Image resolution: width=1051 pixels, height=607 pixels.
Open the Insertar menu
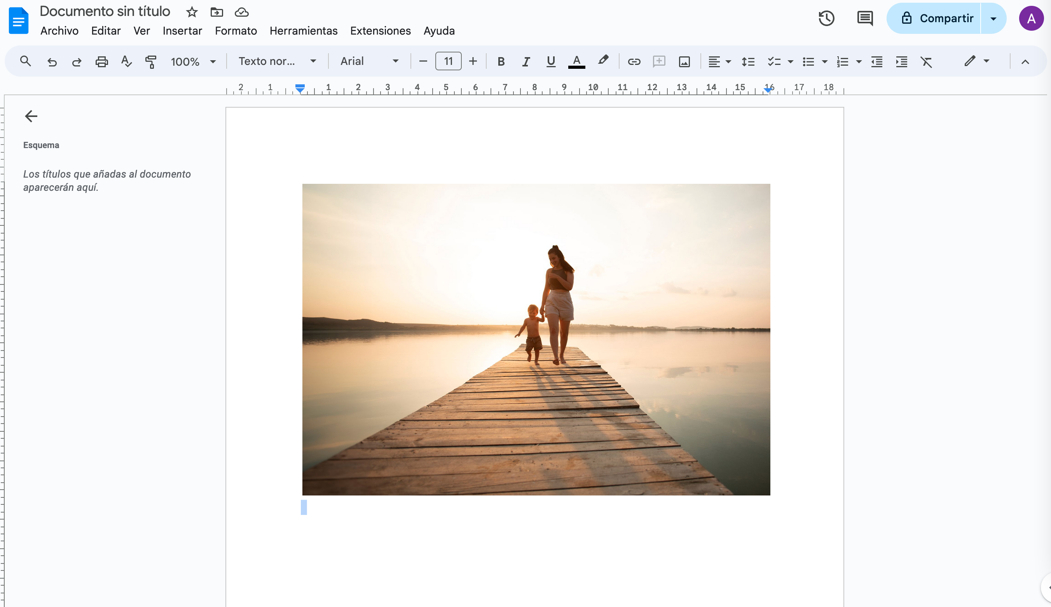pyautogui.click(x=182, y=31)
